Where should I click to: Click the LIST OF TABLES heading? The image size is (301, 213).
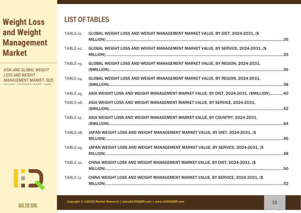(87, 20)
